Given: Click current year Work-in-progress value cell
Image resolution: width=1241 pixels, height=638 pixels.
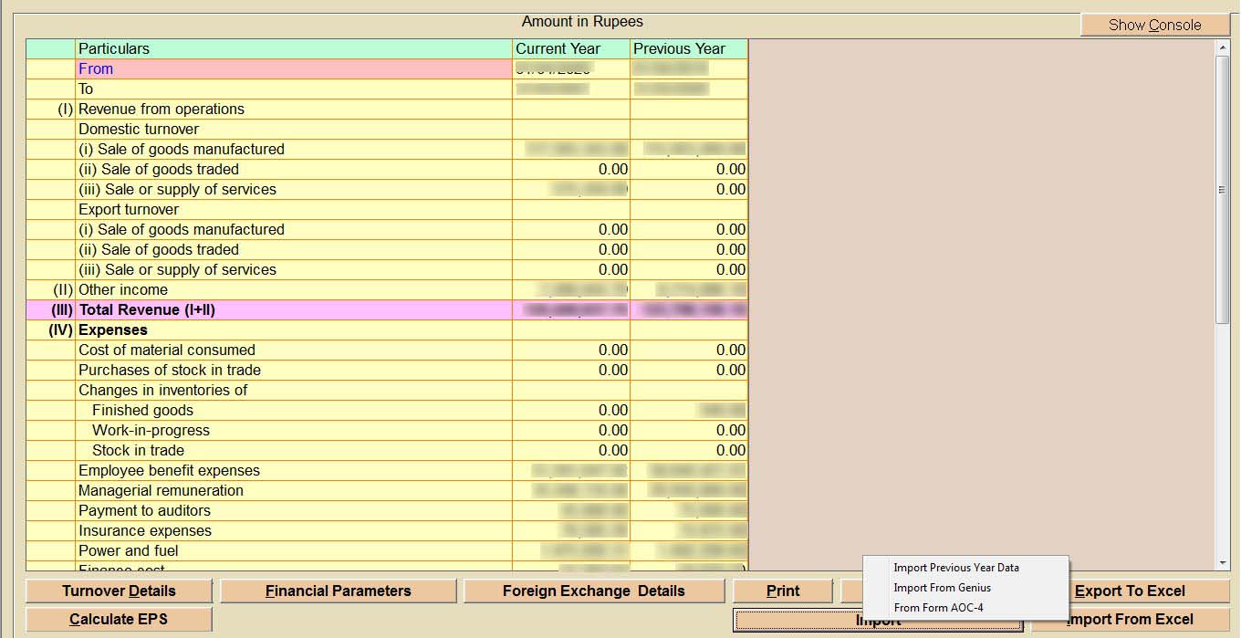Looking at the screenshot, I should click(x=571, y=430).
